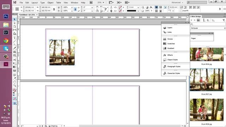Open the preflight Checking dropdown
This screenshot has height=127, width=226.
(61, 126)
